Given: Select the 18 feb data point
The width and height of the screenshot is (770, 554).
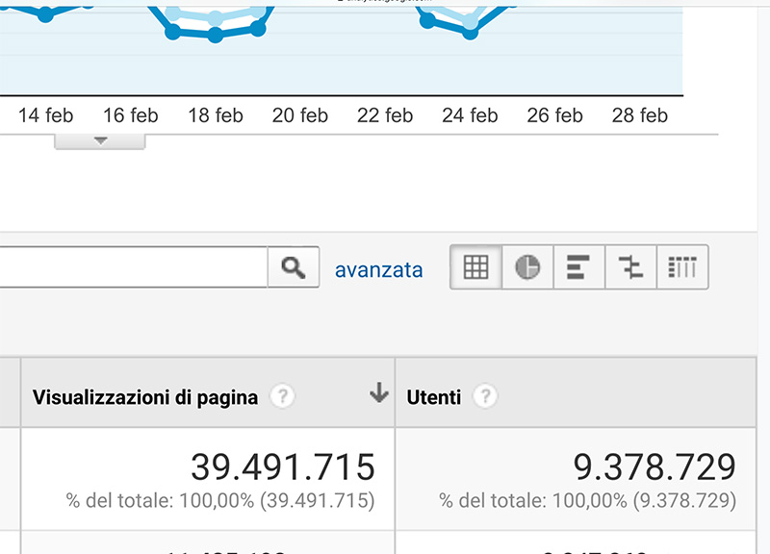Looking at the screenshot, I should pos(215,36).
